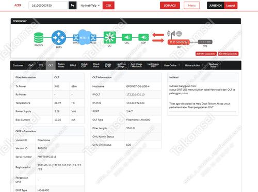The height and width of the screenshot is (192, 258).
Task: Click the JUHENDI user button
Action: tap(216, 6)
